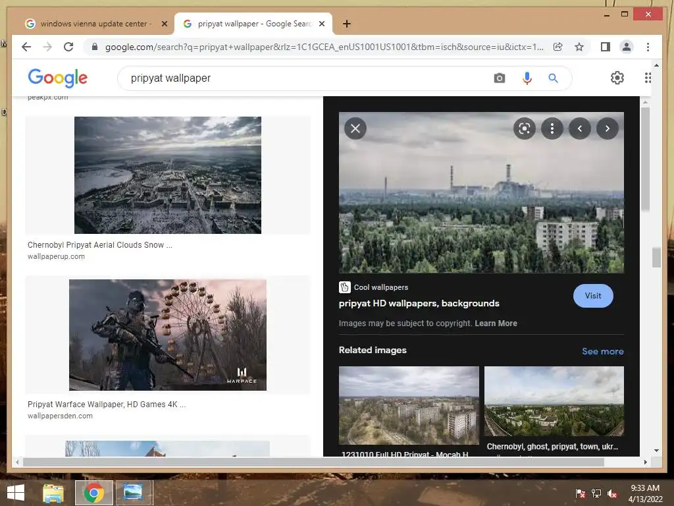Open the Windows Start button
The height and width of the screenshot is (506, 674).
point(16,493)
